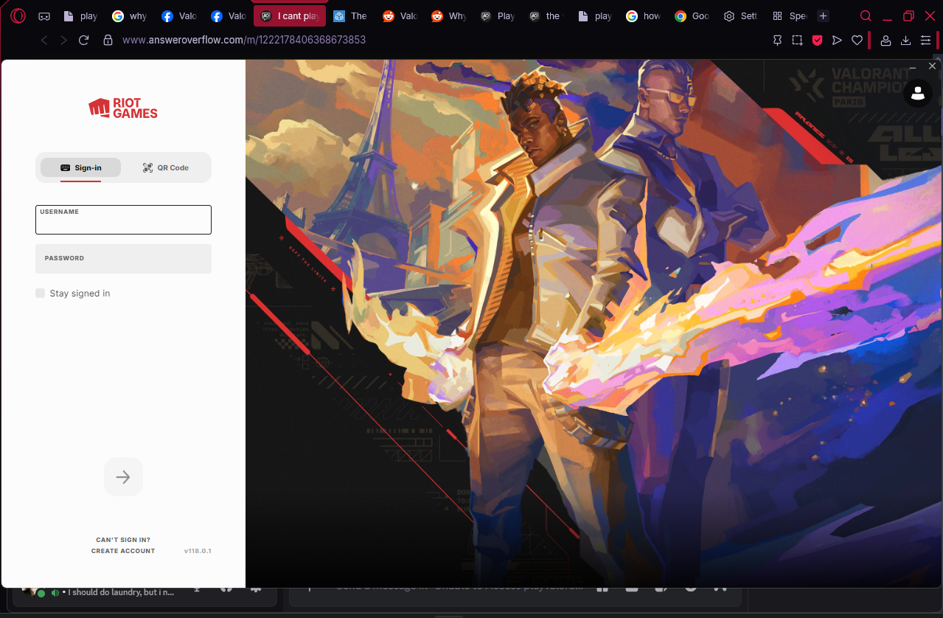Open the Can't Sign In? link
This screenshot has width=943, height=618.
[123, 540]
